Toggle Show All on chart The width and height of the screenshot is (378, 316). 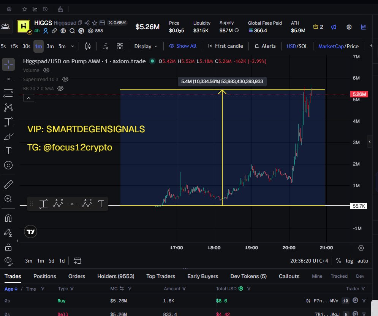click(x=183, y=46)
